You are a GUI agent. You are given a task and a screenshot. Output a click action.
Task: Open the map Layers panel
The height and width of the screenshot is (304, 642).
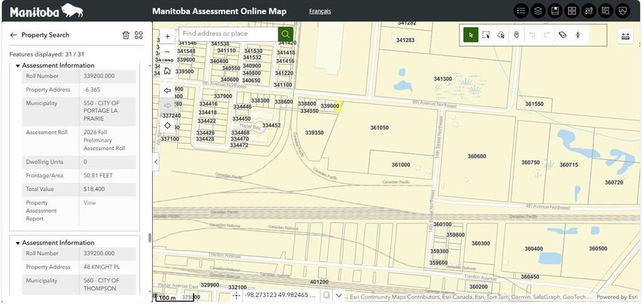coord(538,11)
